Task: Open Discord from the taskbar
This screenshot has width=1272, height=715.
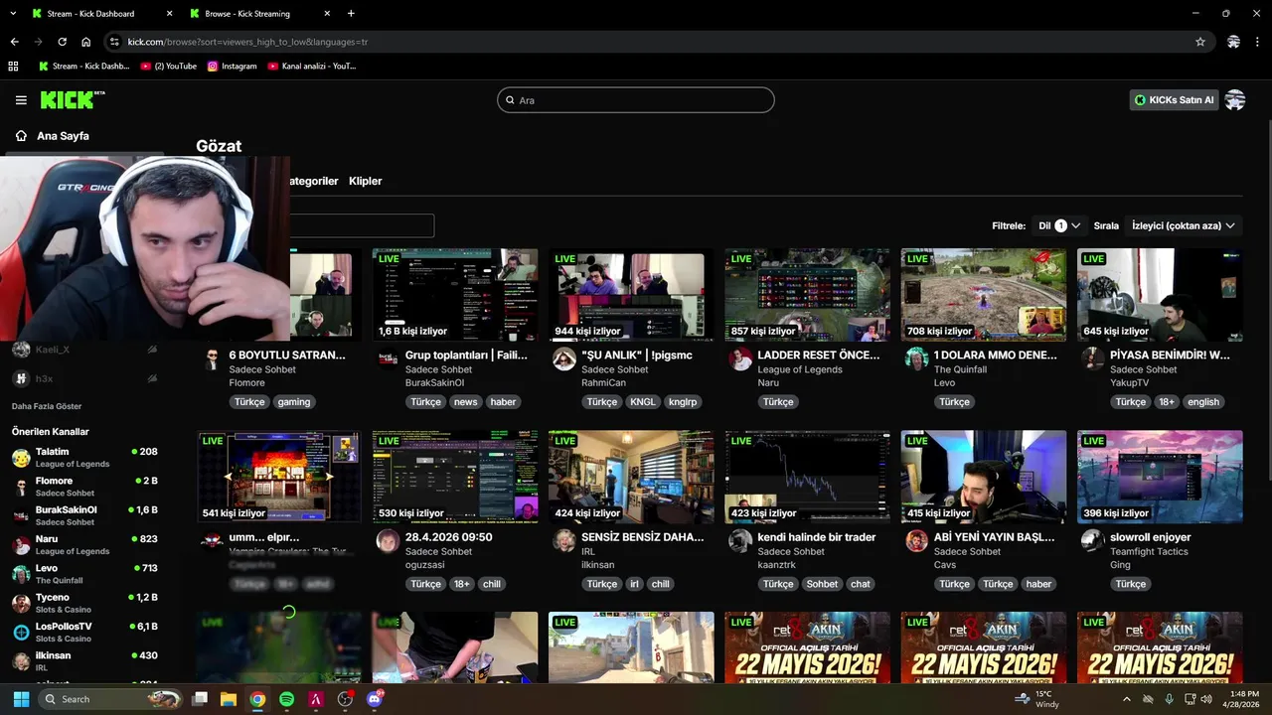Action: pos(374,699)
